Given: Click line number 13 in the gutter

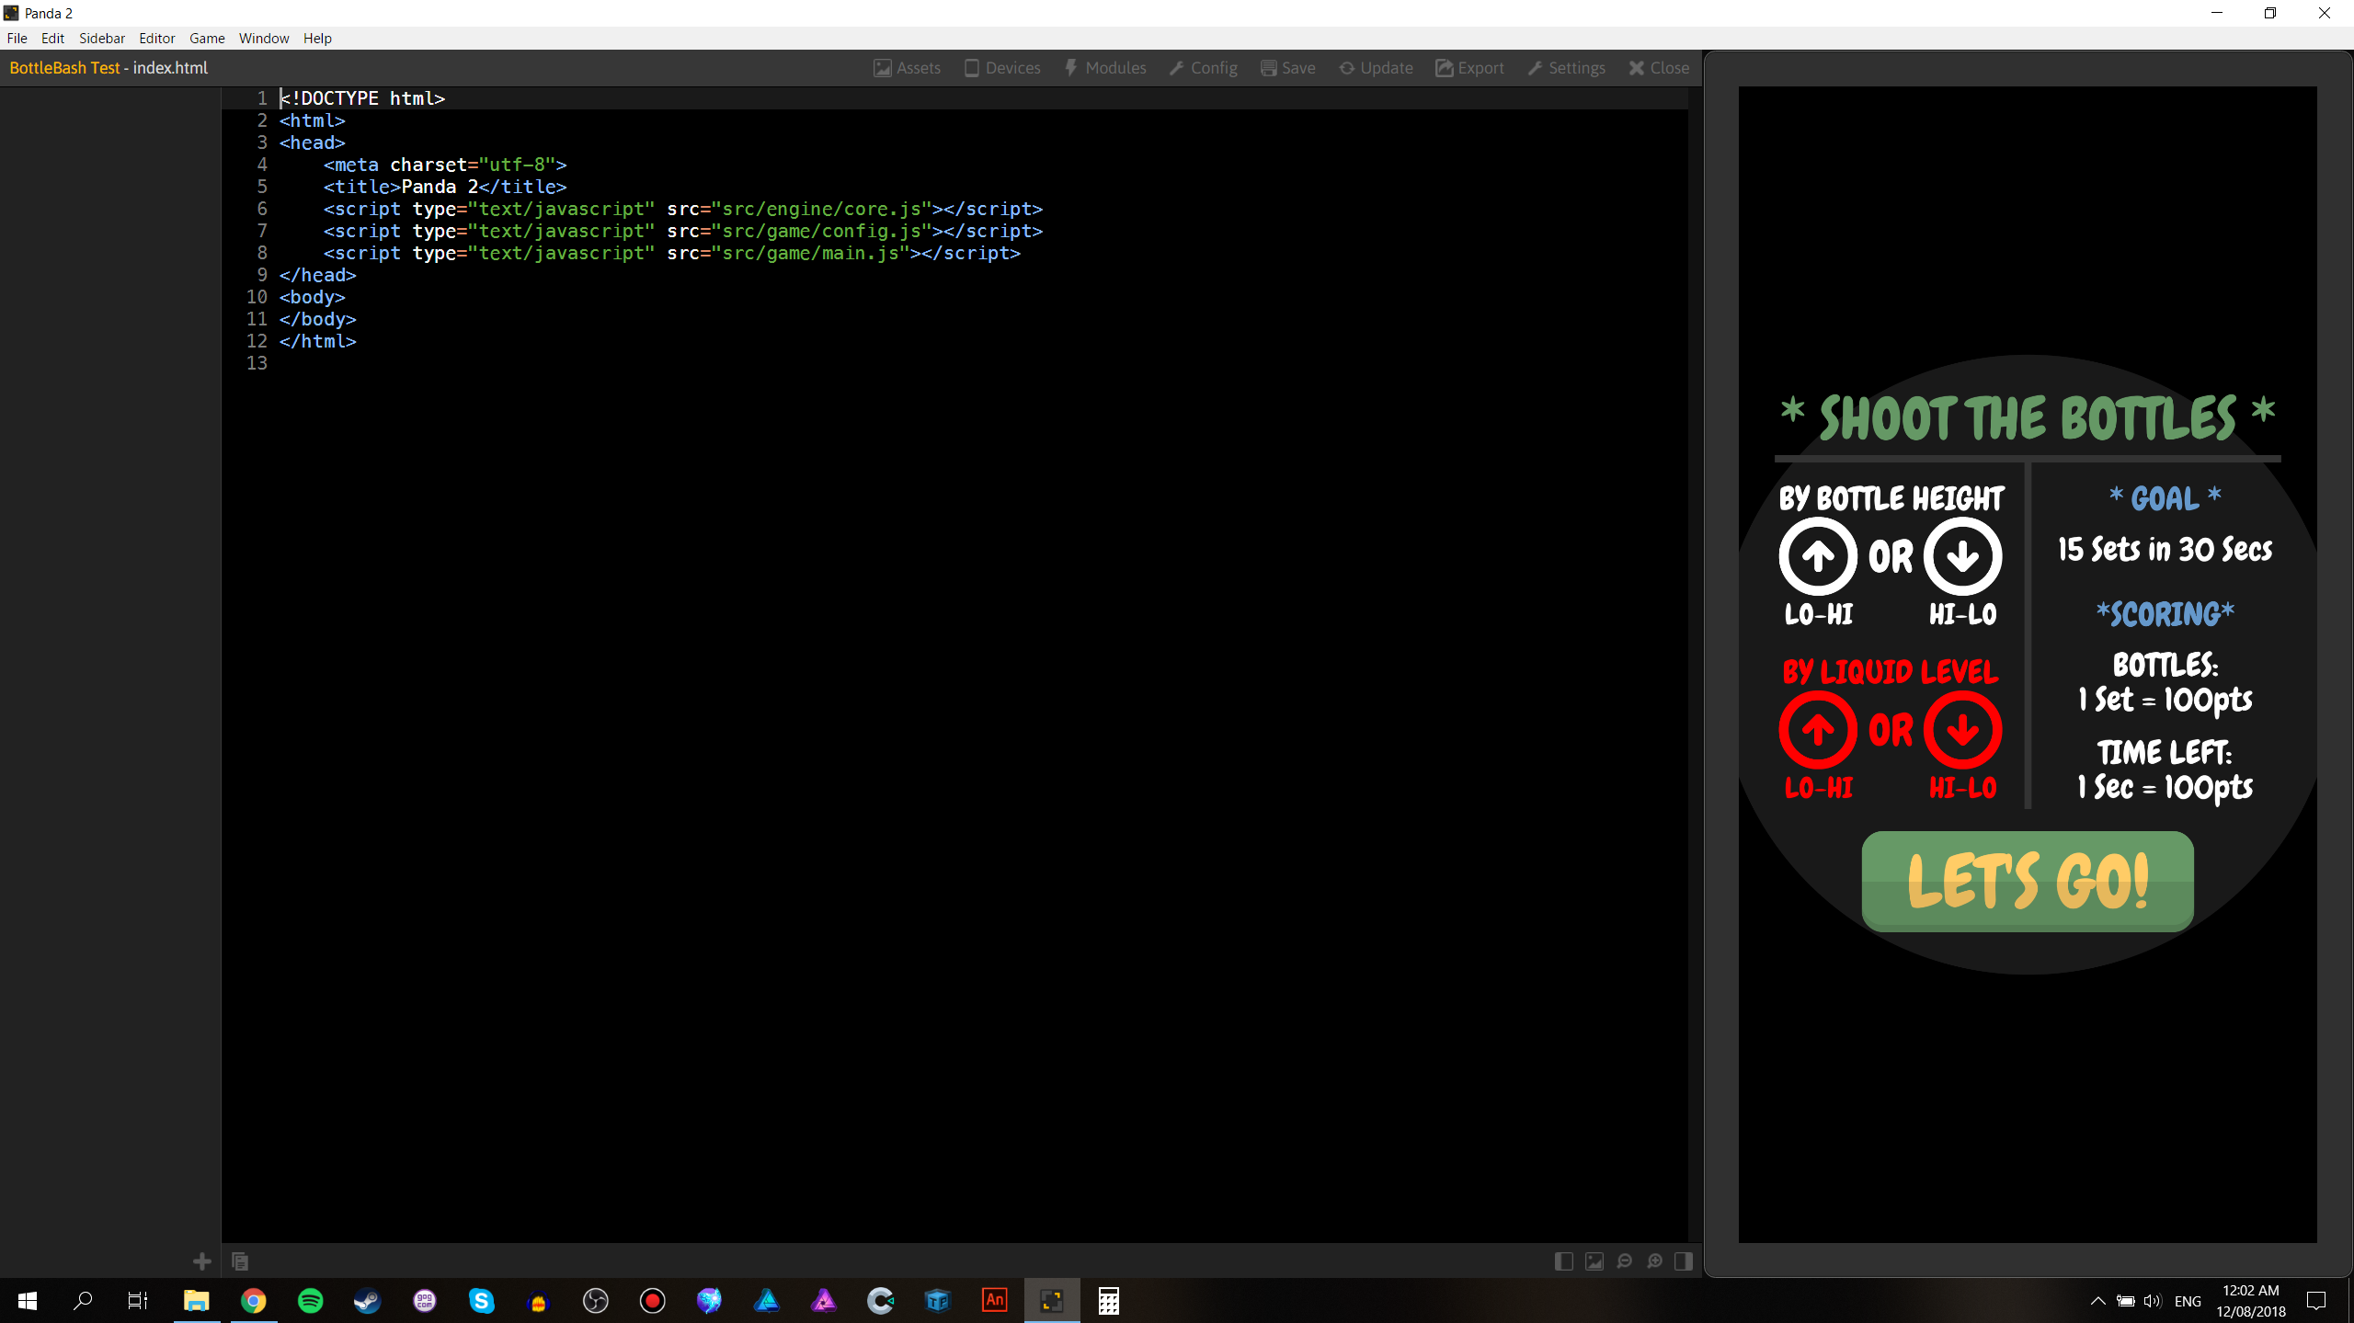Looking at the screenshot, I should pos(257,363).
